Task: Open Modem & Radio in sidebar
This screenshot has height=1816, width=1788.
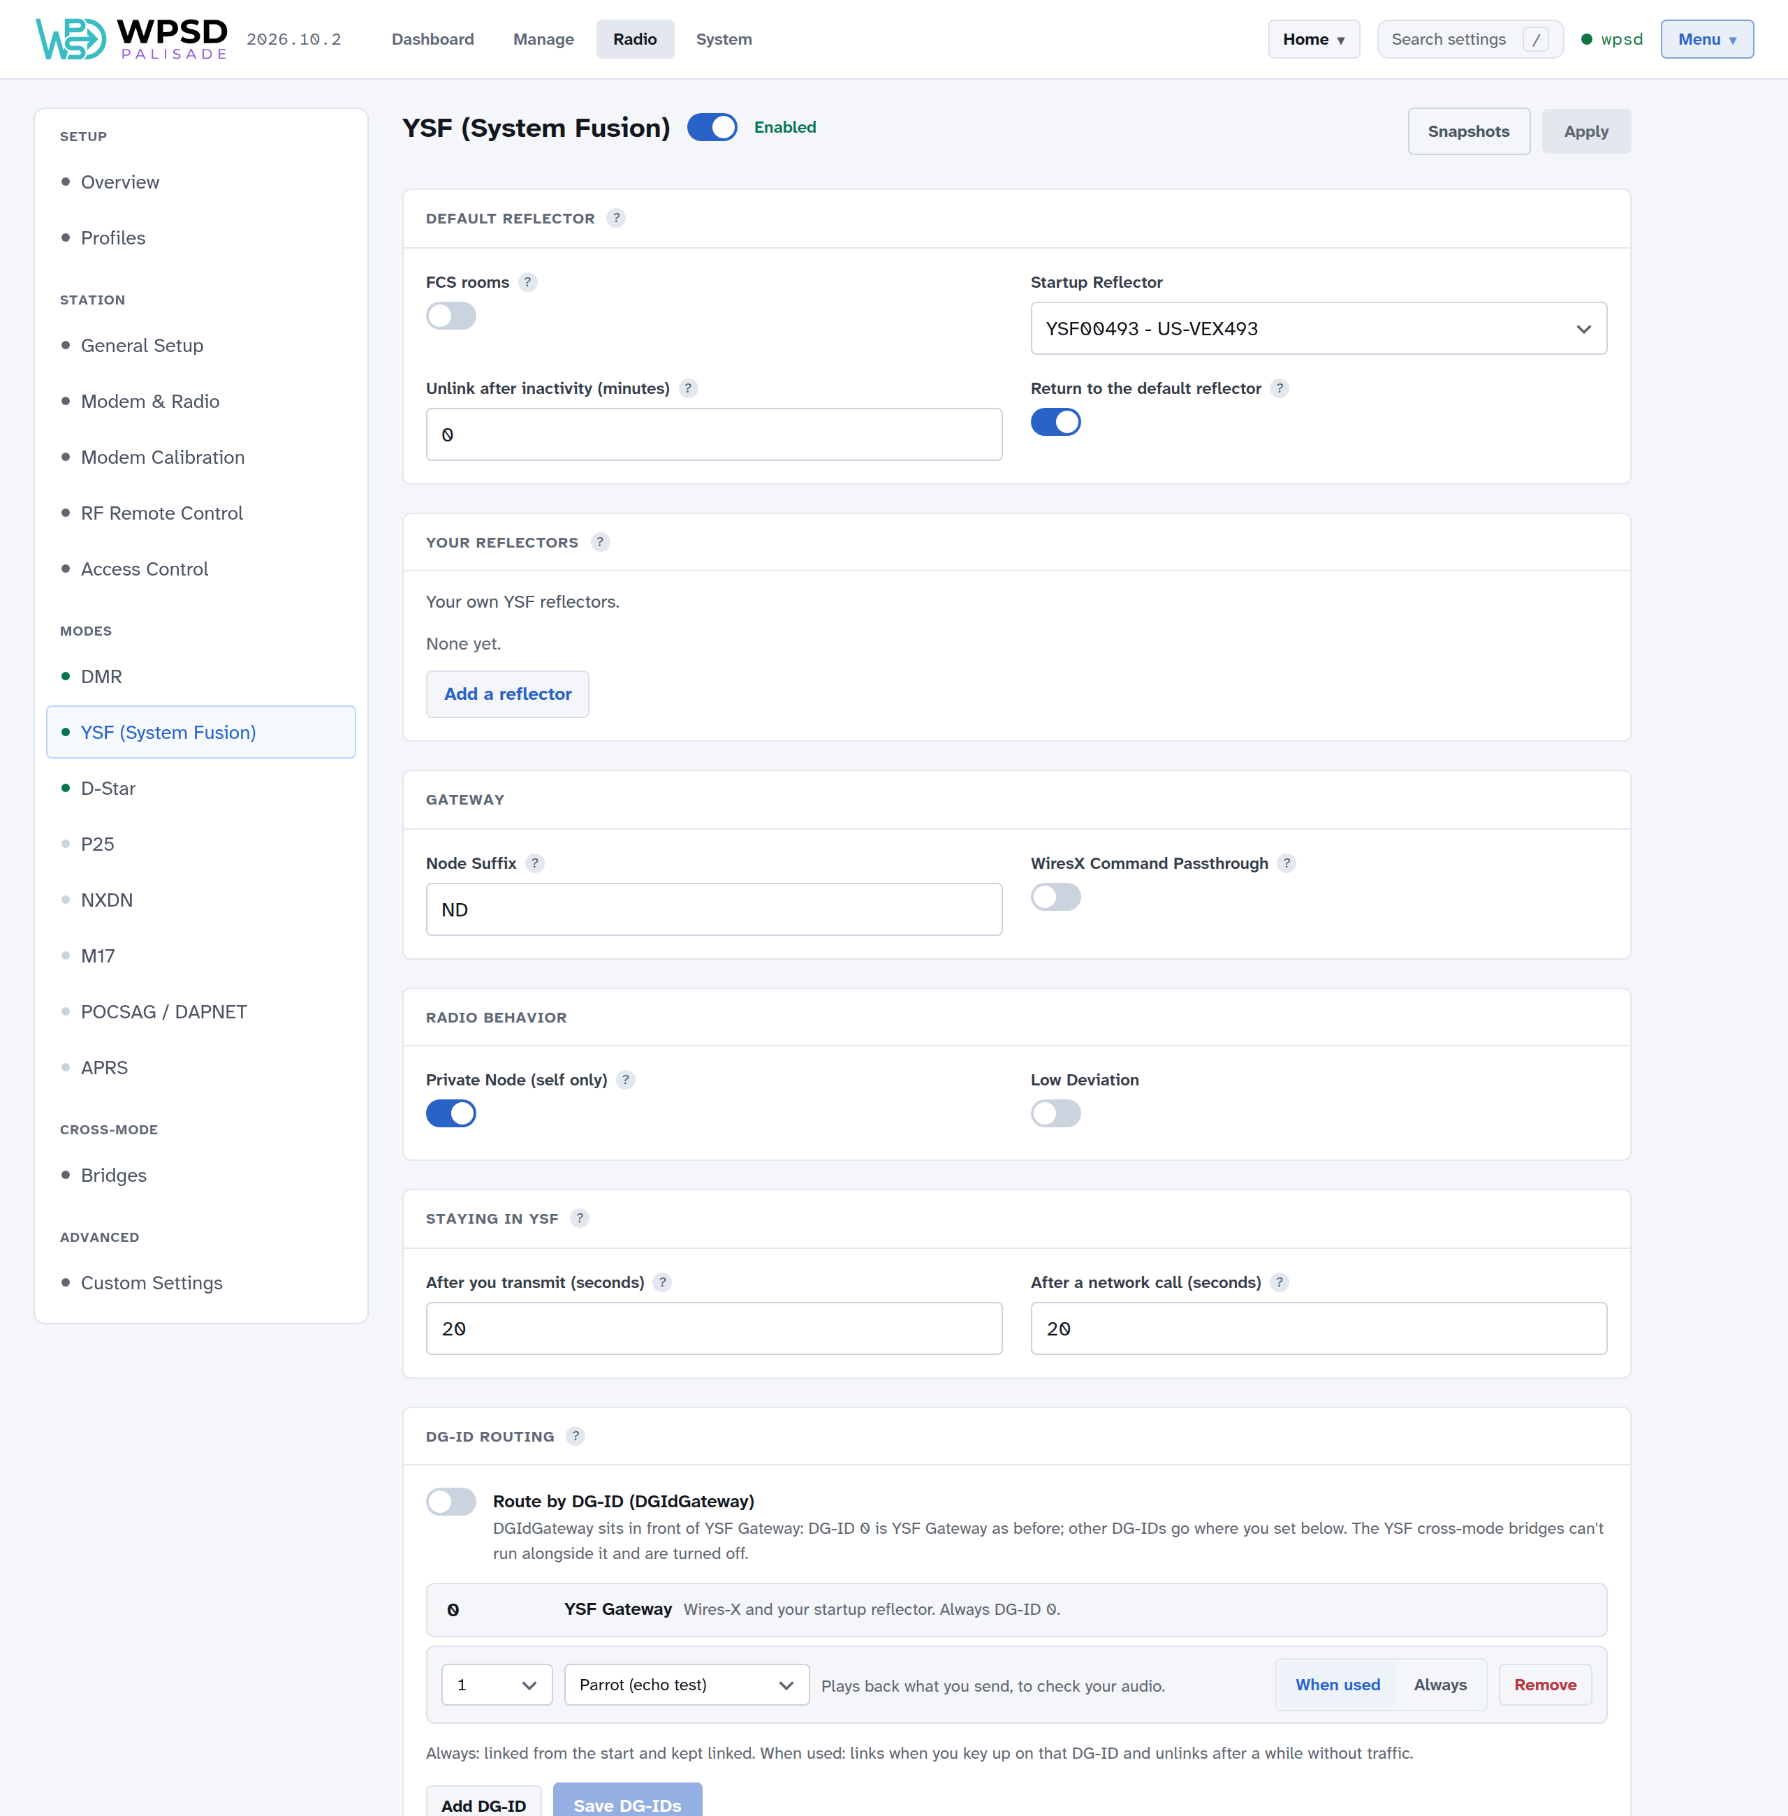Action: pyautogui.click(x=201, y=401)
